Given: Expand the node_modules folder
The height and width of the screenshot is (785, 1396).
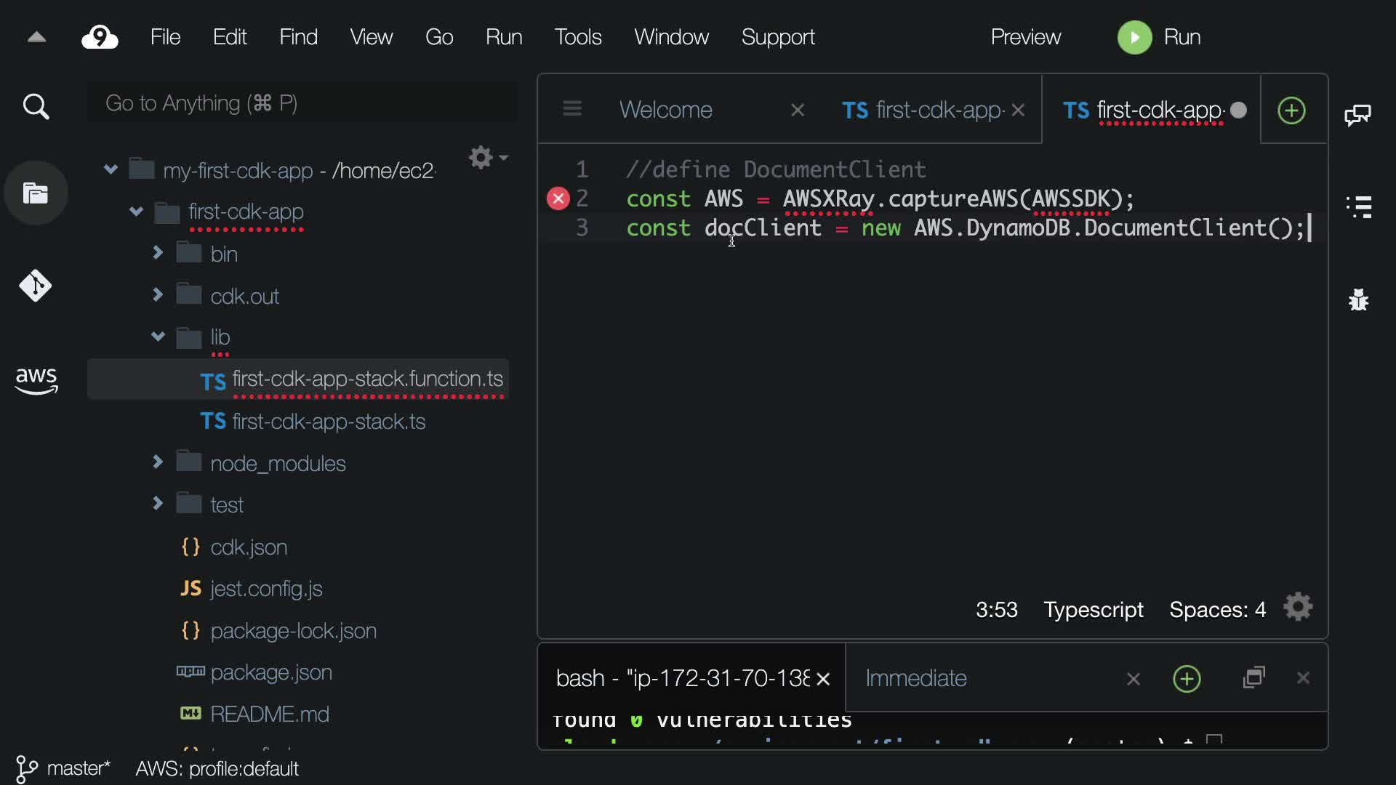Looking at the screenshot, I should (158, 462).
